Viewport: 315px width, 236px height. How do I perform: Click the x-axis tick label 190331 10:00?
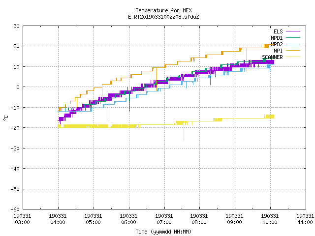[270, 219]
